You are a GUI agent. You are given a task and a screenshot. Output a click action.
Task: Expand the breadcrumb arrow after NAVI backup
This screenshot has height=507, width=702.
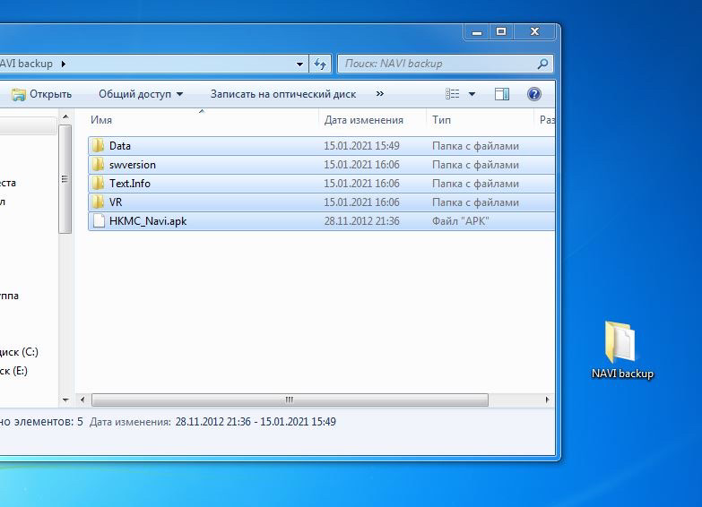click(63, 64)
